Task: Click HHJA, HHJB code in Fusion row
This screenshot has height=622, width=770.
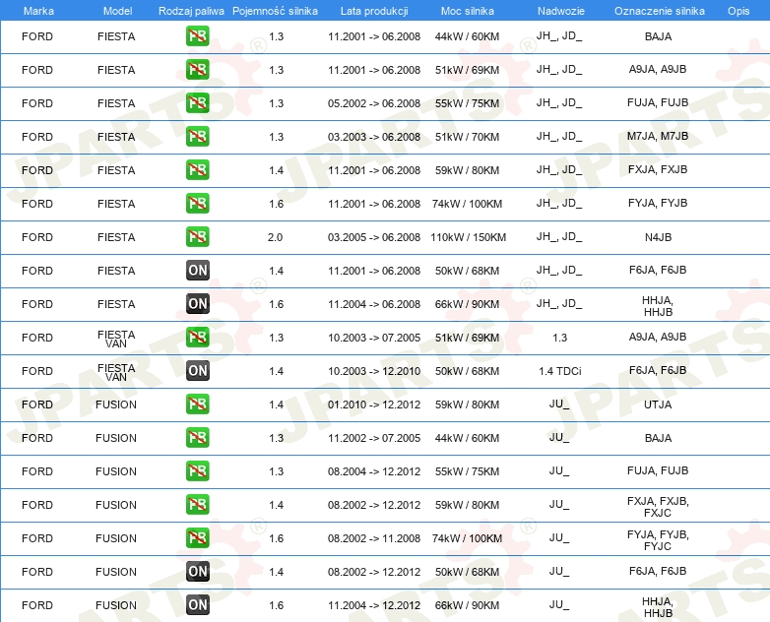Action: pos(658,607)
